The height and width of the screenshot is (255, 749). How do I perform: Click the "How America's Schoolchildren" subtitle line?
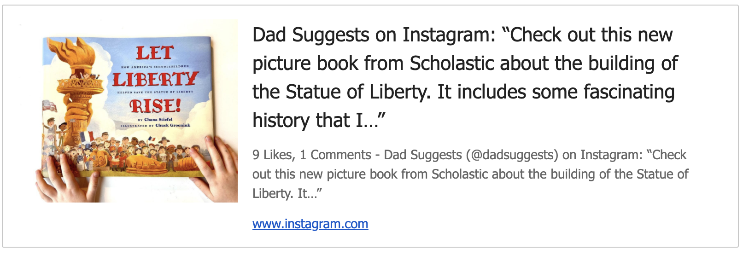click(x=154, y=67)
